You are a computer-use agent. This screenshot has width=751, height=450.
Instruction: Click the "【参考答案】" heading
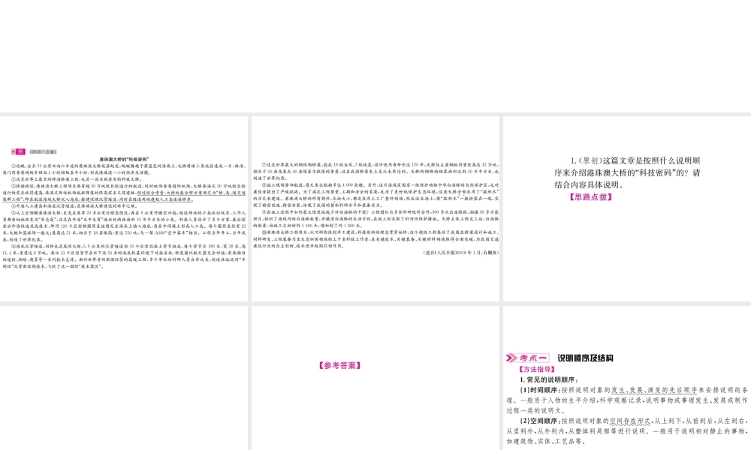[x=339, y=366]
